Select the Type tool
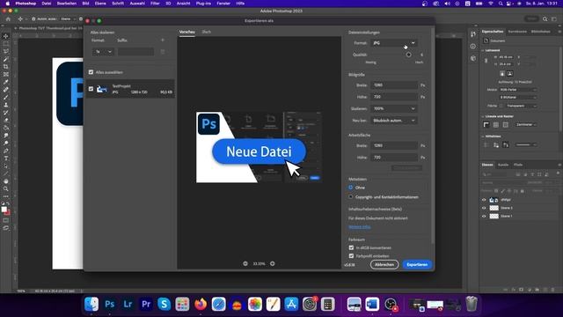Screen dimensions: 563x317 (6, 158)
